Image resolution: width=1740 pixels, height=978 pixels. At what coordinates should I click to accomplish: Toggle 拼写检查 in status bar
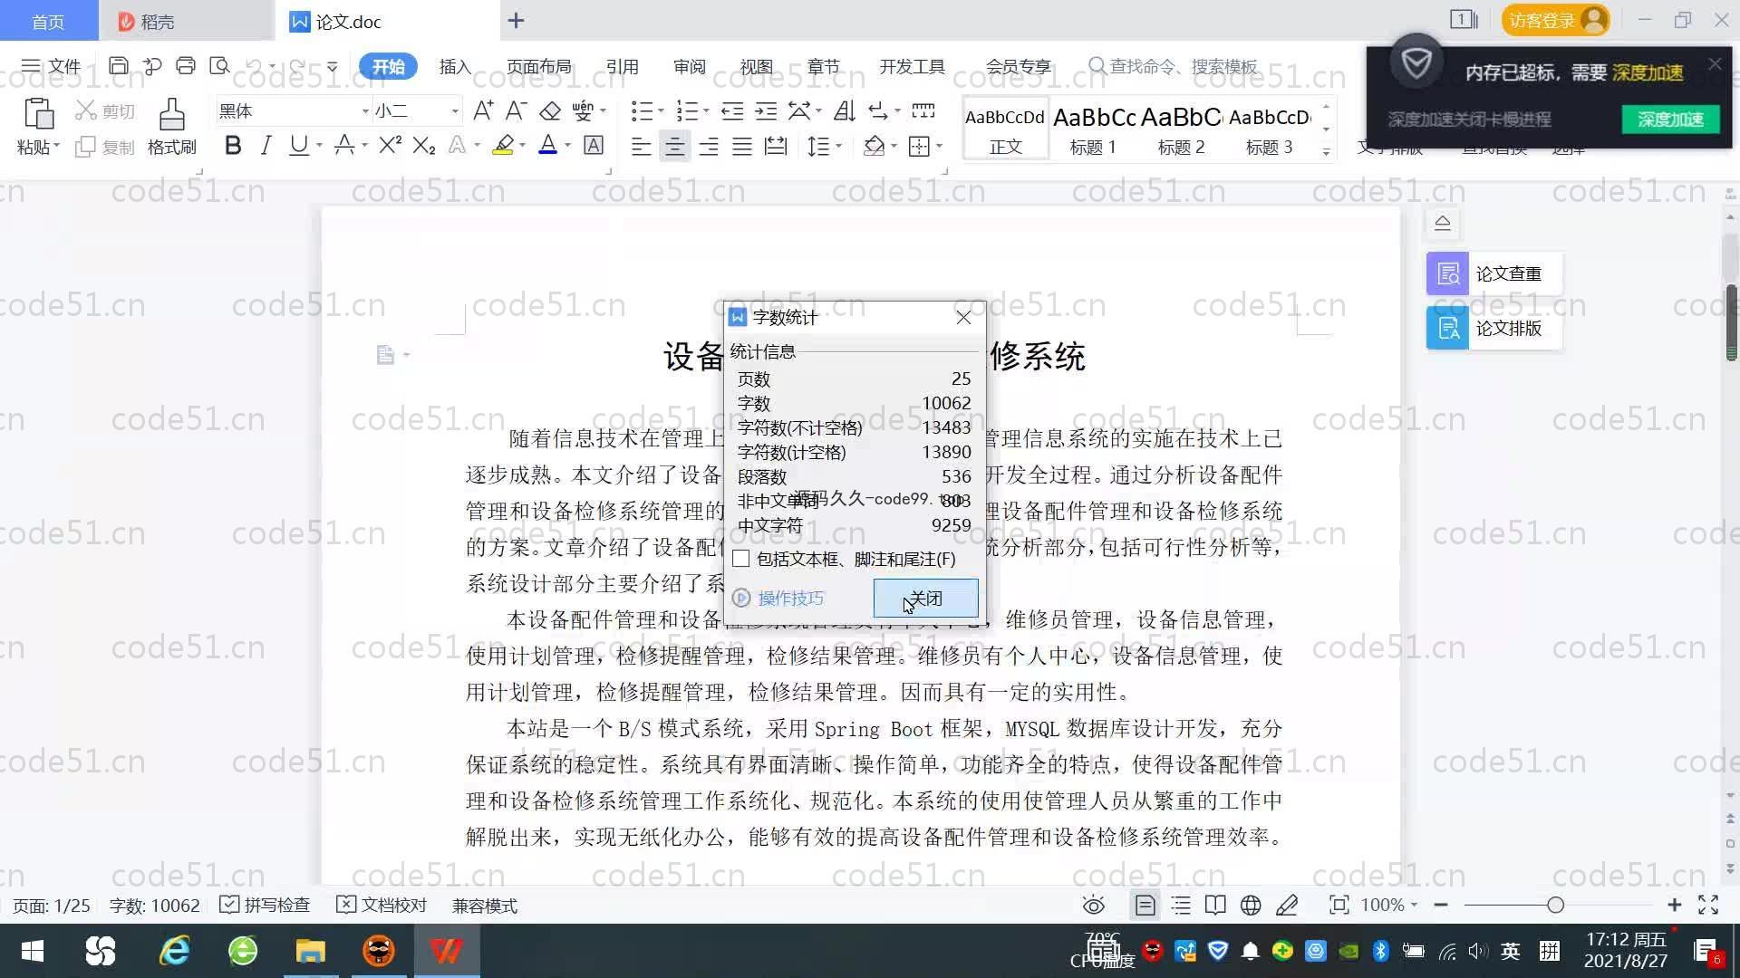265,905
